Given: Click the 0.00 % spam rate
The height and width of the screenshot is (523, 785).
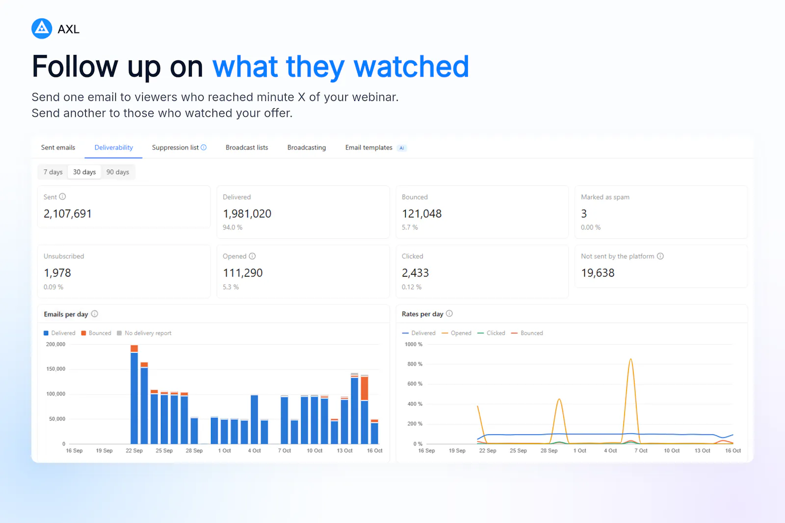Looking at the screenshot, I should point(591,227).
